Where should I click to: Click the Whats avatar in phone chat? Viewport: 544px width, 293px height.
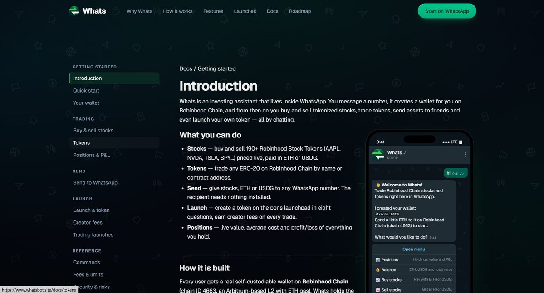click(x=378, y=155)
